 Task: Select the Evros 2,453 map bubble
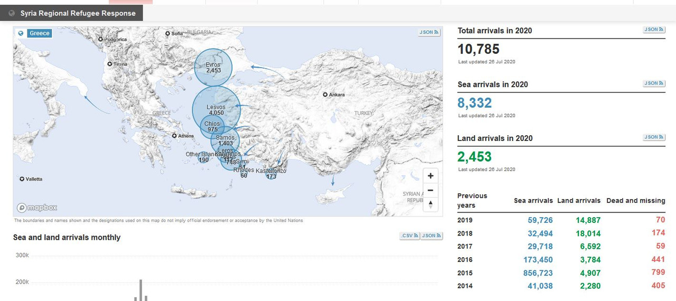click(213, 67)
